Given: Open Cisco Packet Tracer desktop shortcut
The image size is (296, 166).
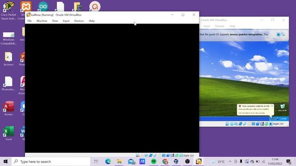Looking at the screenshot, I should [8, 10].
